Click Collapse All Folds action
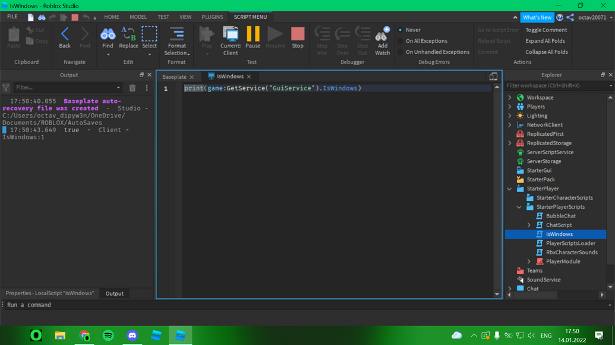Screen dimensions: 615x345 (546, 52)
